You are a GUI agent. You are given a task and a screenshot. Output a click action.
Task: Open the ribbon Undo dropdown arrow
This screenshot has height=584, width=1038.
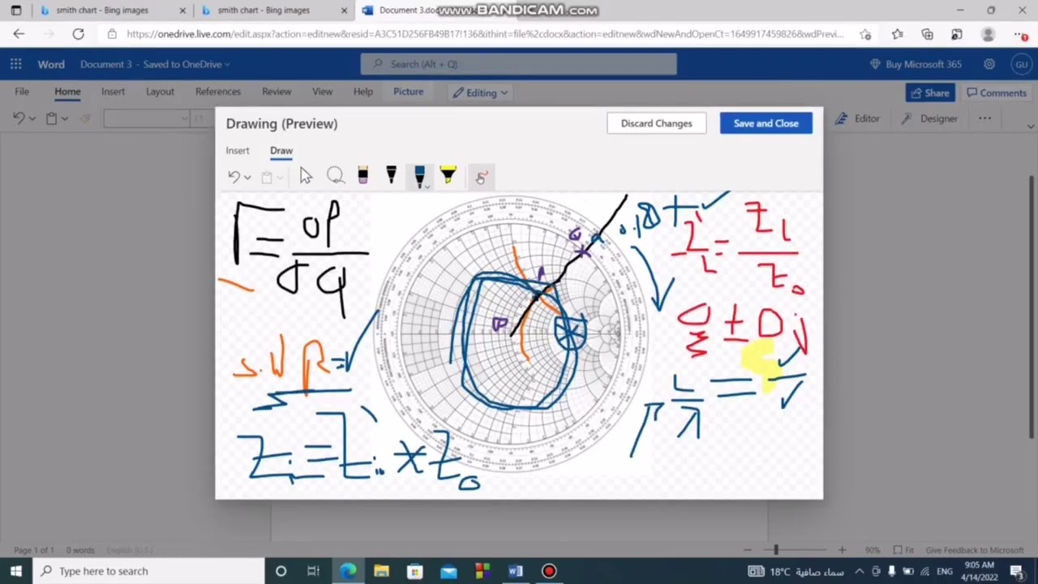point(32,118)
